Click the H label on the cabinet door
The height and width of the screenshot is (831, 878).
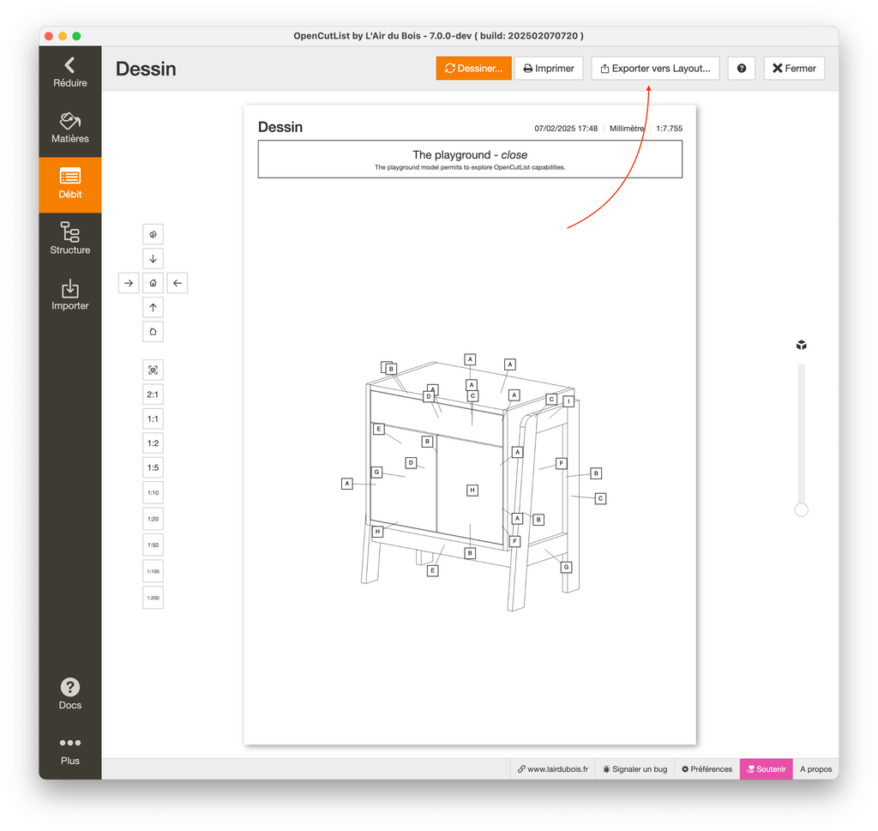[x=472, y=490]
